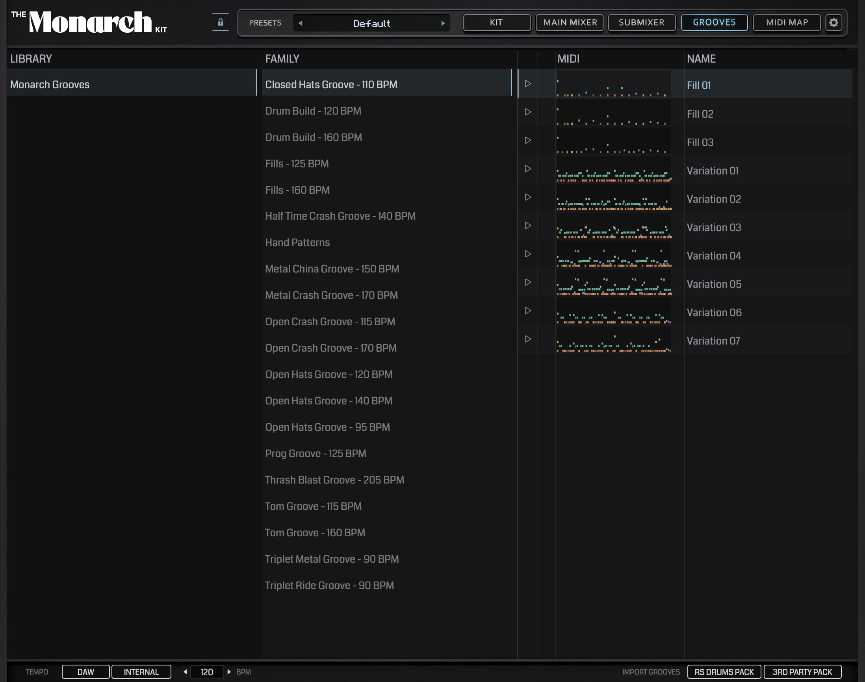
Task: Select the Variation 05 groove name
Action: [714, 284]
